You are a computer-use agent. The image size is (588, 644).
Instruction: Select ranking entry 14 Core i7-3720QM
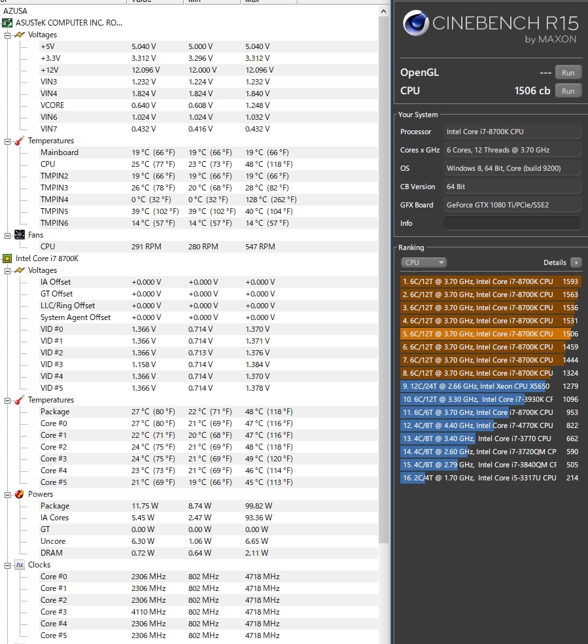tap(491, 452)
